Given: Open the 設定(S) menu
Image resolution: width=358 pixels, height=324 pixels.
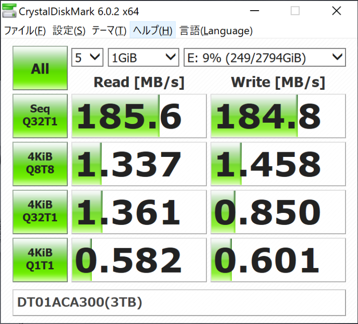Looking at the screenshot, I should [69, 31].
